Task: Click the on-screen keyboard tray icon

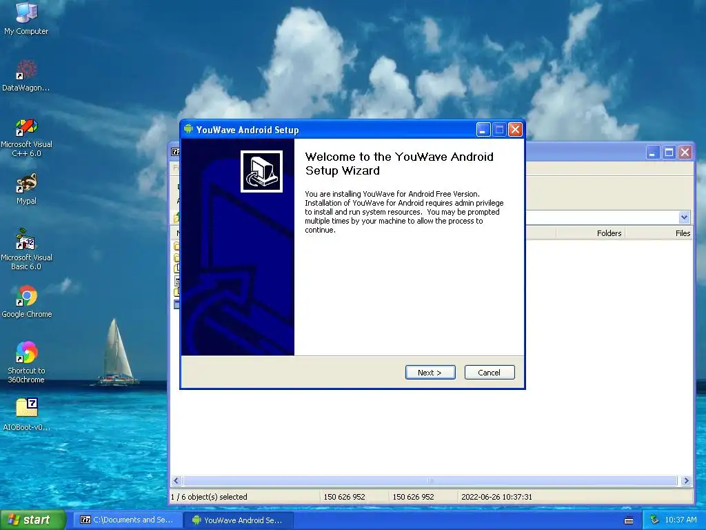Action: coord(629,520)
